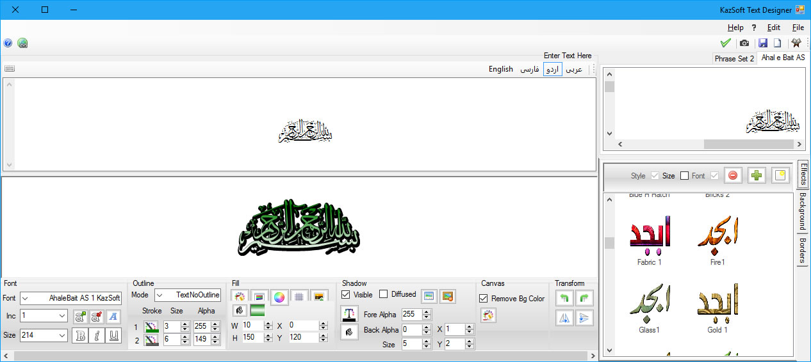Click the green gradient fill swatch
Viewport: 811px width, 362px height.
(x=258, y=311)
